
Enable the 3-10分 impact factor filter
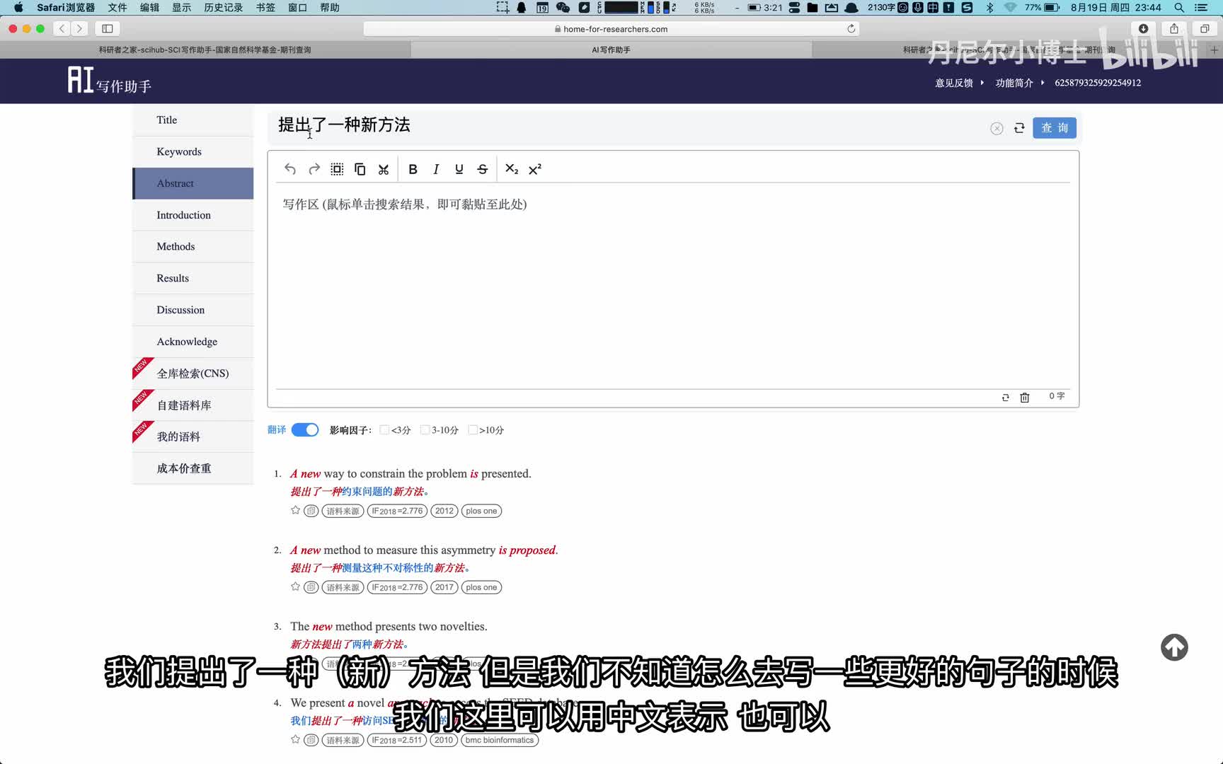pos(425,430)
